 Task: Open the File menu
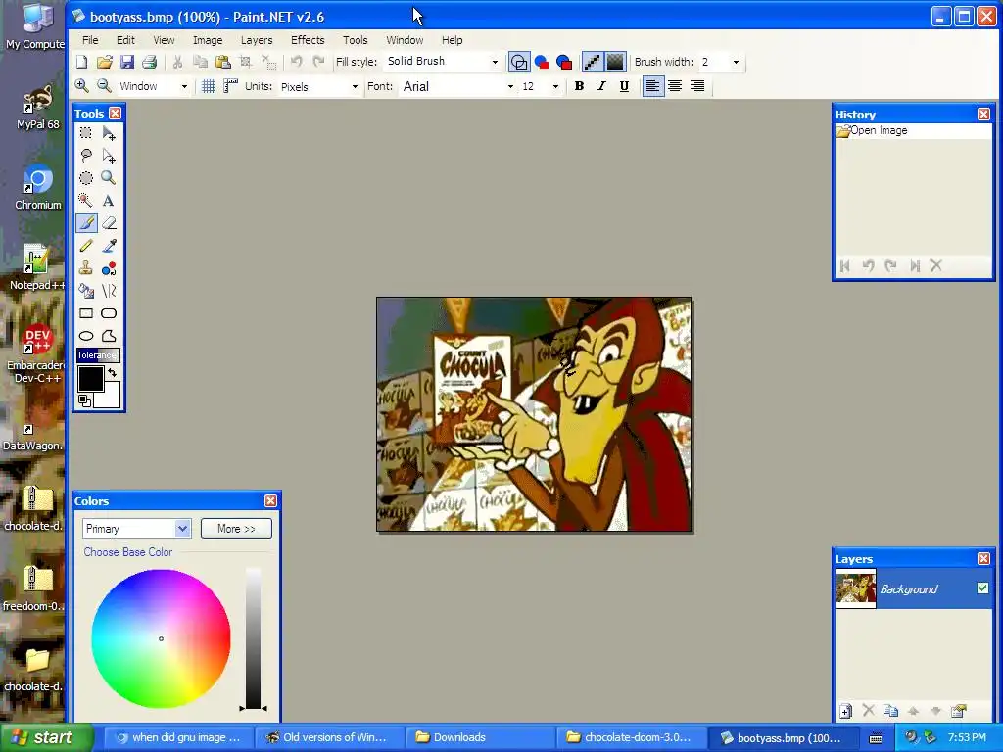click(90, 39)
